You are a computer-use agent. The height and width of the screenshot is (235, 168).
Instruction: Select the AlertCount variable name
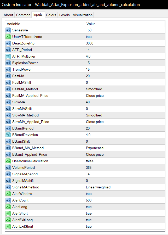20,200
